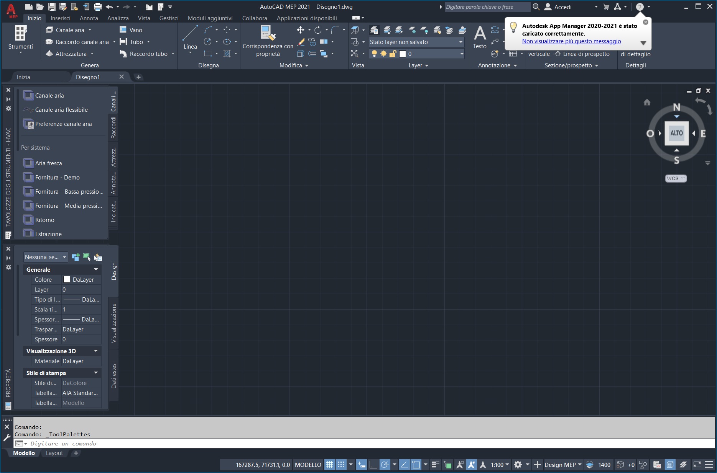The width and height of the screenshot is (717, 473).
Task: Click the search magnifier icon
Action: (536, 7)
